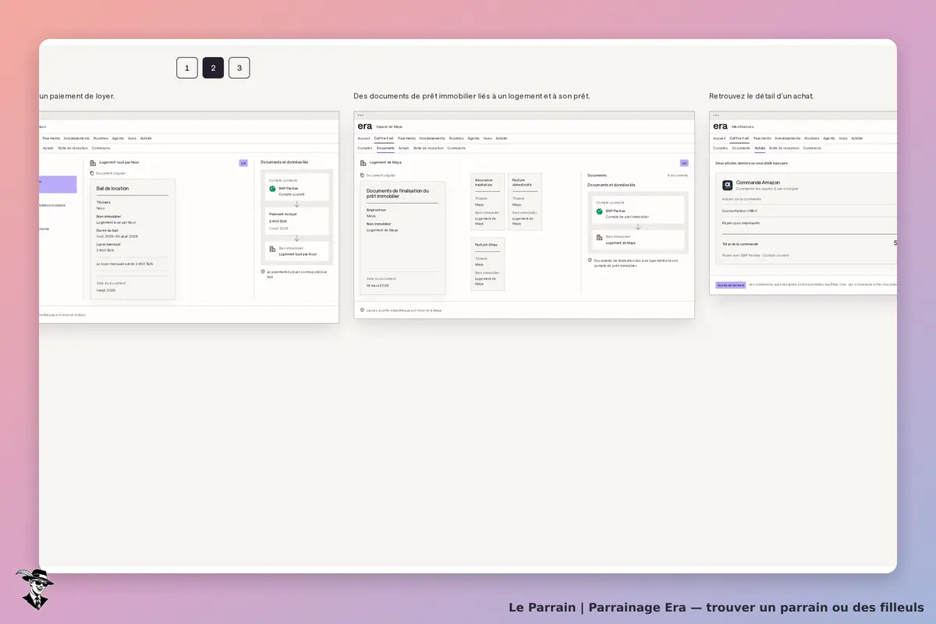Open the Facture d'électricité document card
The image size is (936, 624).
[x=525, y=201]
